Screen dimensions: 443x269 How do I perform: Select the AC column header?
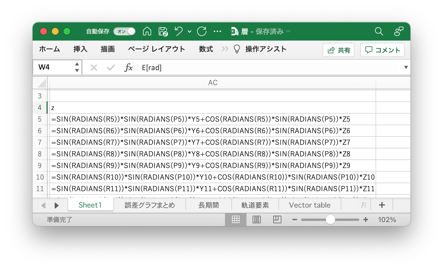click(x=213, y=83)
